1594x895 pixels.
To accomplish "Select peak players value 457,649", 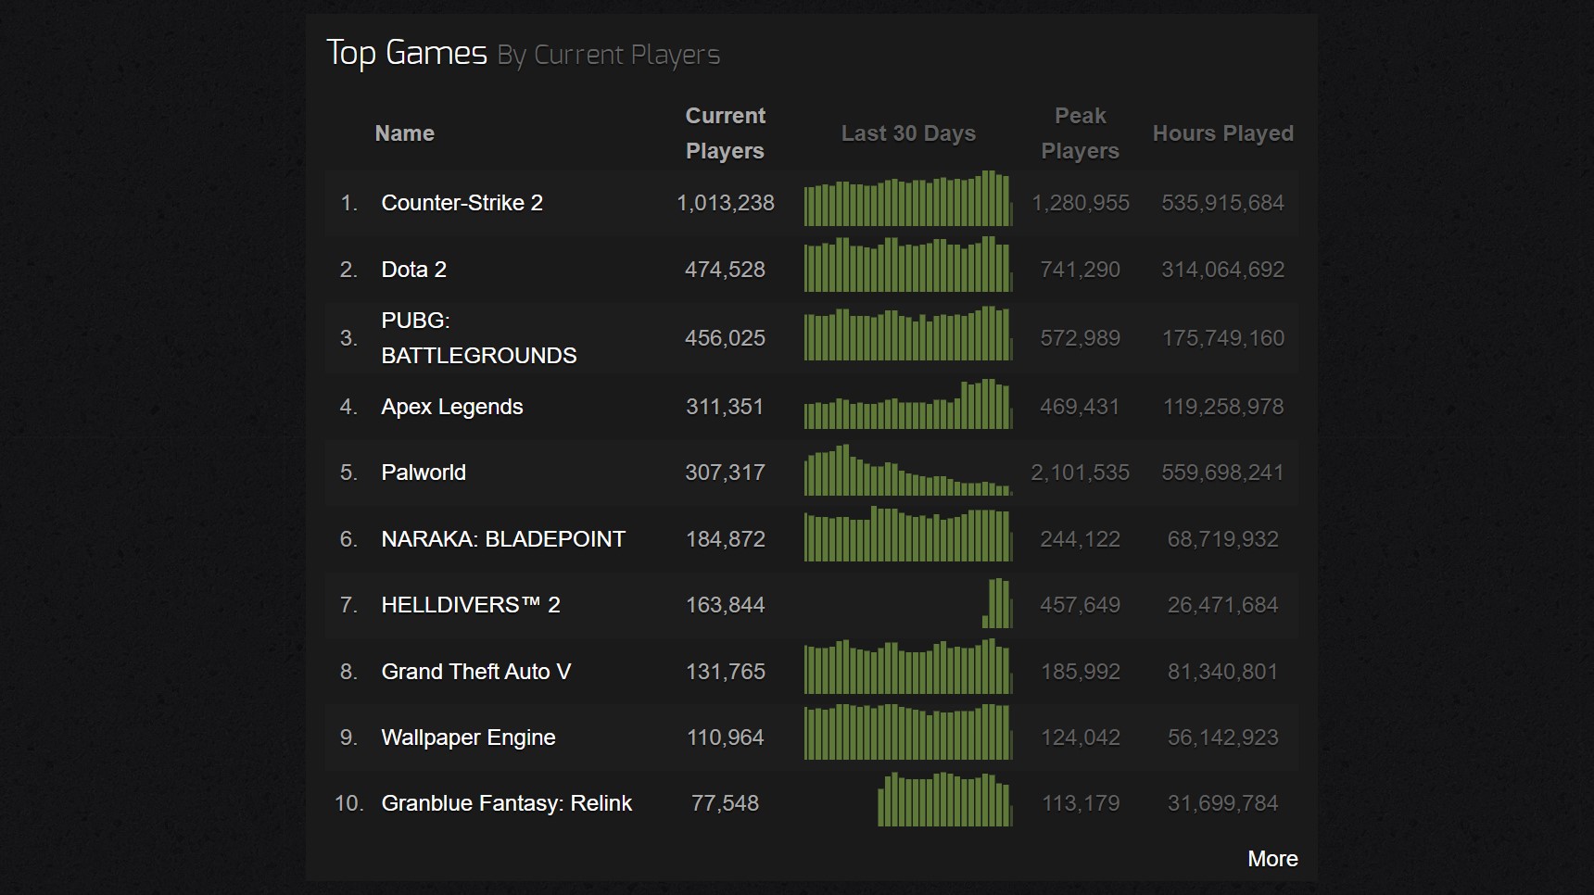I will (x=1080, y=605).
